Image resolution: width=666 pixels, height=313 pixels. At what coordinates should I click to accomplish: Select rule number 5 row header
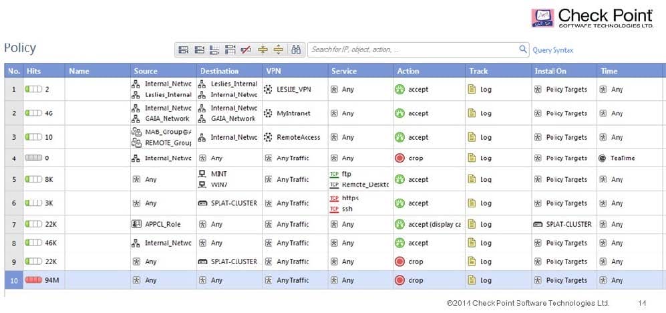[x=14, y=179]
